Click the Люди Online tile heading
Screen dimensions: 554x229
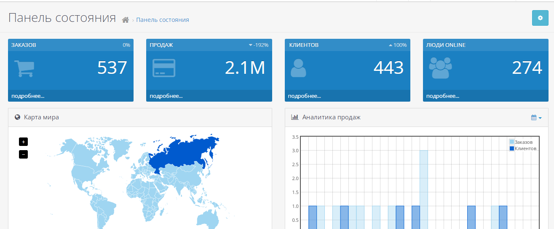click(446, 45)
